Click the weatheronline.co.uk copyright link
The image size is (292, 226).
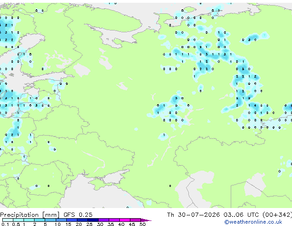[253, 222]
